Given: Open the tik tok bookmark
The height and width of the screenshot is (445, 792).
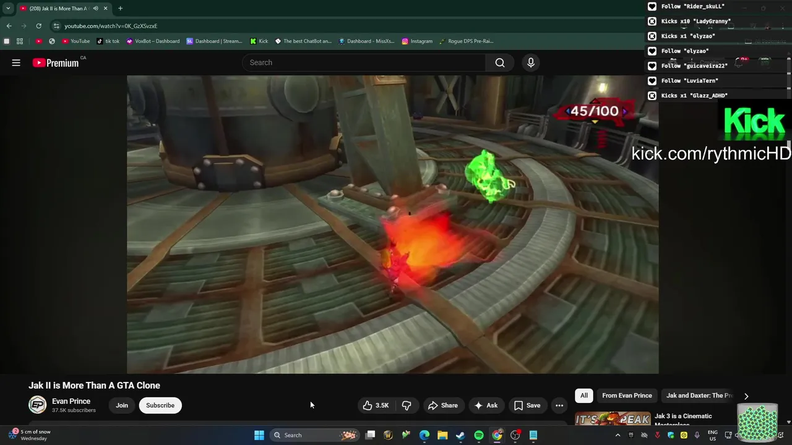Looking at the screenshot, I should (108, 41).
